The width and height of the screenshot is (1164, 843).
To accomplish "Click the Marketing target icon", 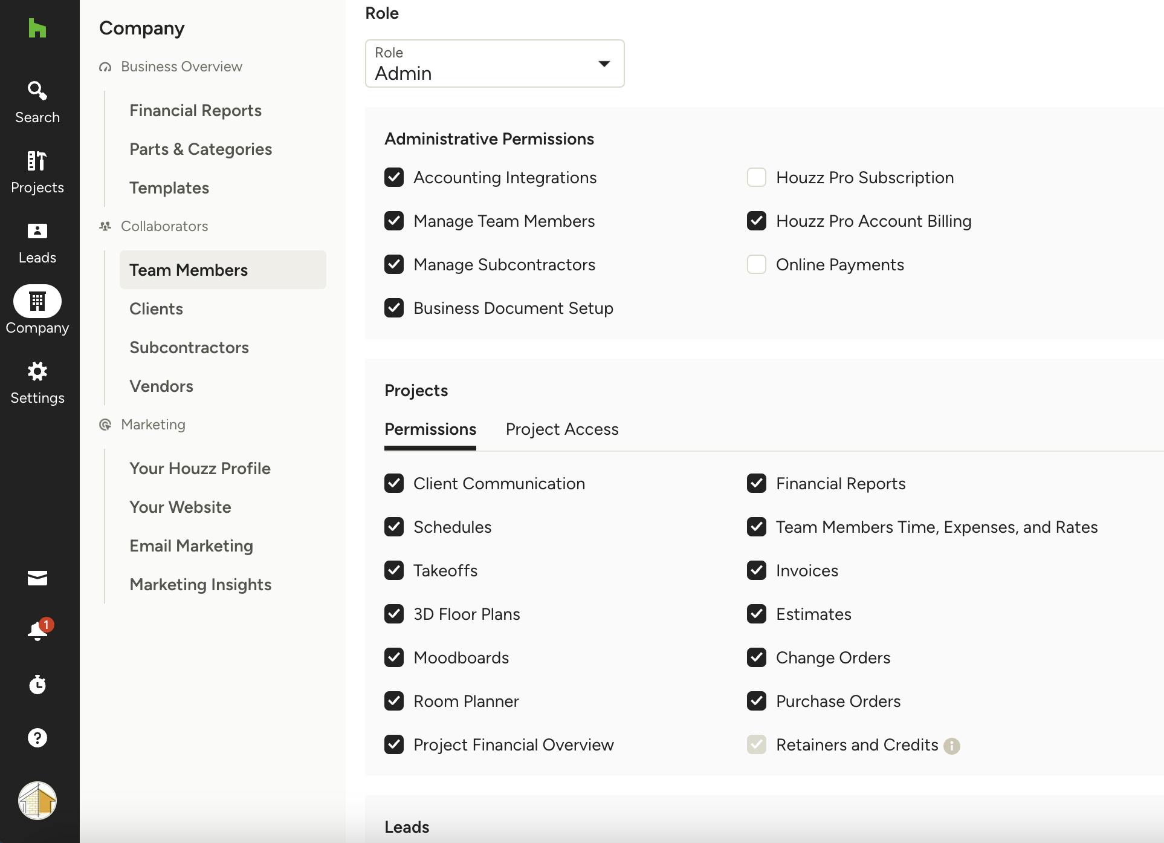I will pos(105,425).
